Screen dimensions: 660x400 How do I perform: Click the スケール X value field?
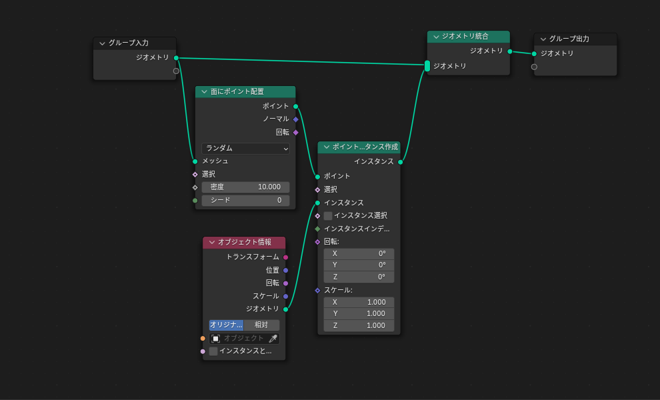click(359, 302)
